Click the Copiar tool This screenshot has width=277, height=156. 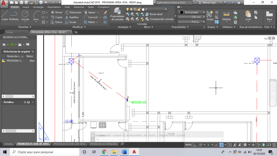[x=57, y=17]
